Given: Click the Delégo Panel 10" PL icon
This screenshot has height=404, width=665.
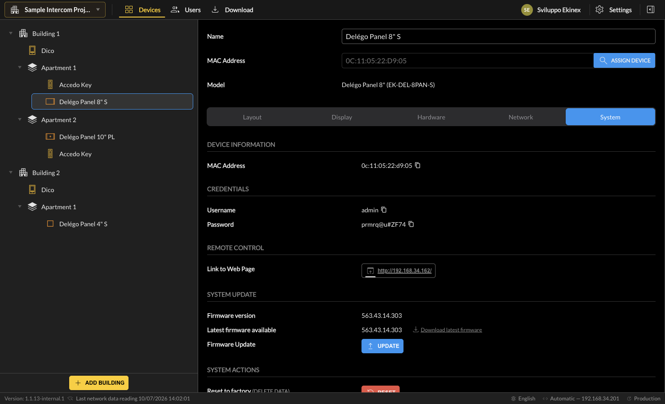Looking at the screenshot, I should tap(50, 136).
